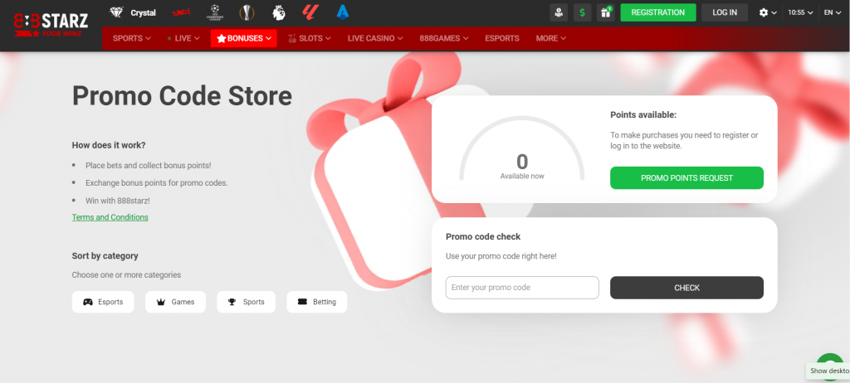Open the settings gear menu
Screen dimensions: 850x383
tap(768, 12)
